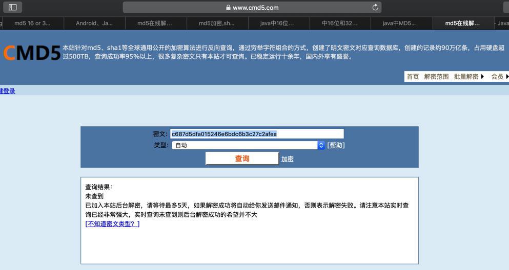Click the 密文 hash input field
The height and width of the screenshot is (270, 509).
[257, 133]
